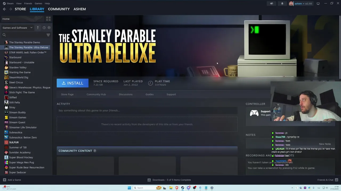Open Brave browser from the taskbar
The height and width of the screenshot is (191, 341).
[x=177, y=188]
